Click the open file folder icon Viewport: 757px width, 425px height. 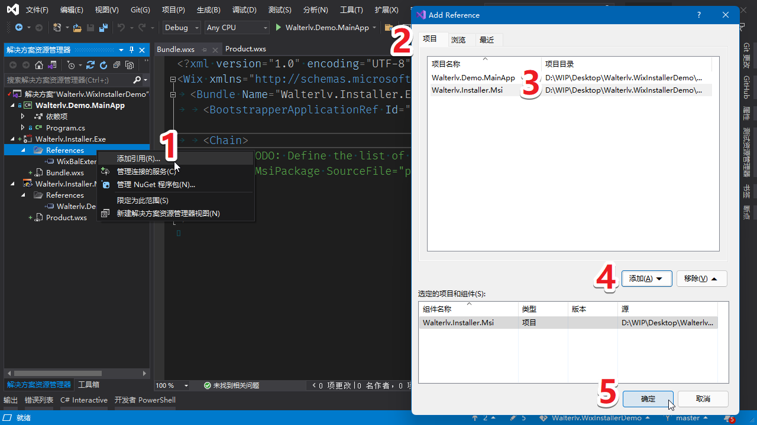tap(77, 28)
